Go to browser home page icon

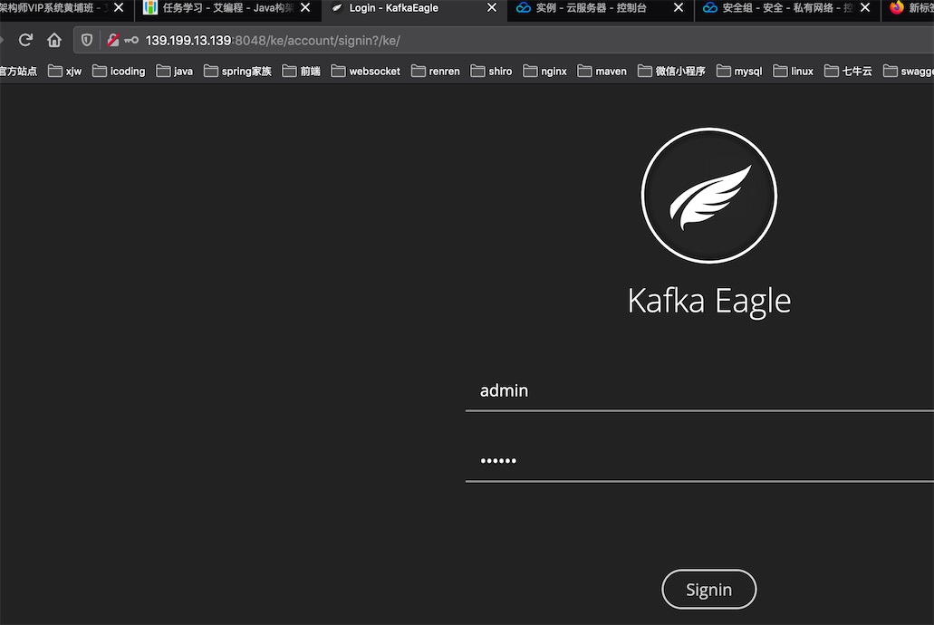click(54, 40)
